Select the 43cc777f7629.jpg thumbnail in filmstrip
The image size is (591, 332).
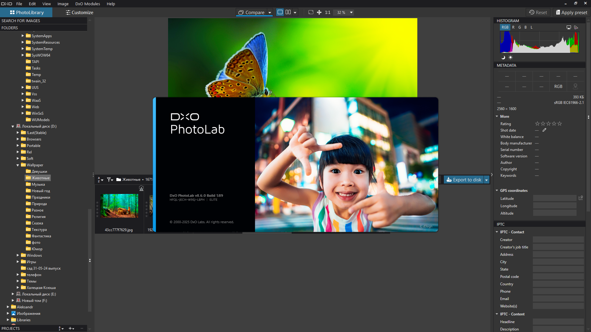119,206
